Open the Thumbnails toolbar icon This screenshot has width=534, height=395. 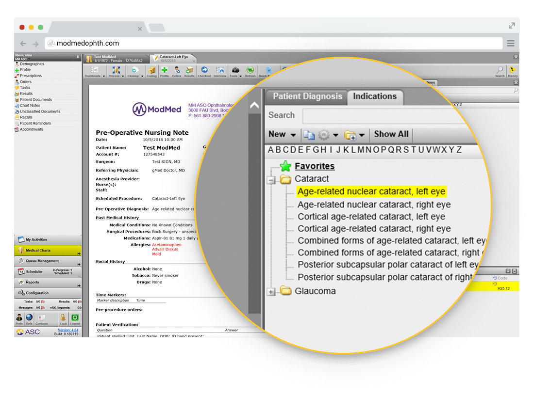coord(94,70)
